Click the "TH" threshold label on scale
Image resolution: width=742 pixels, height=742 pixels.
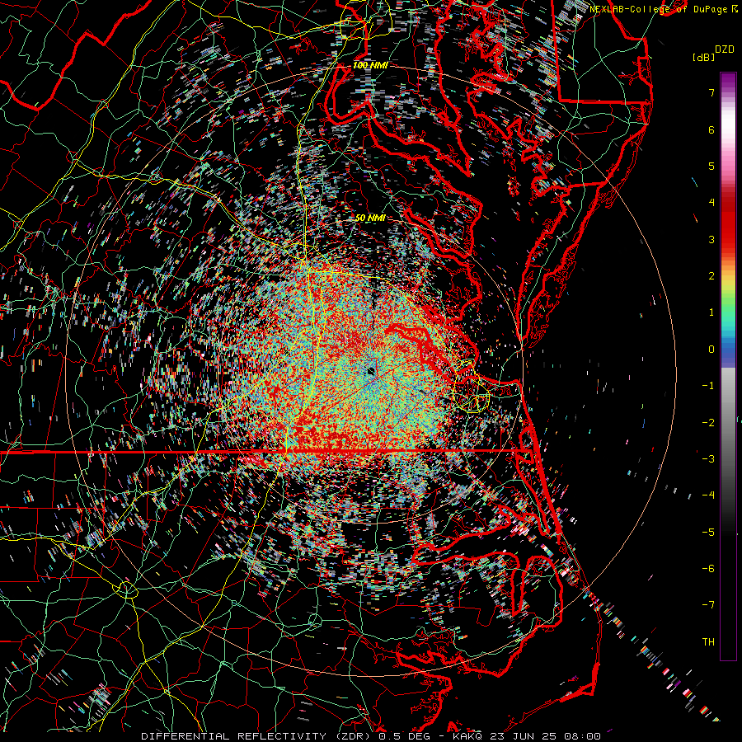point(708,642)
